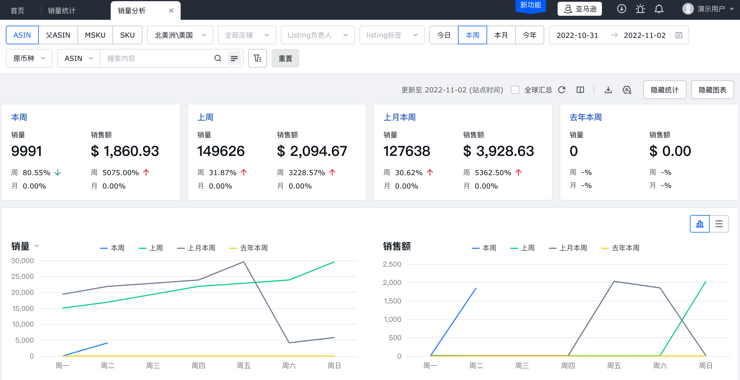Click the demo user avatar

(688, 9)
